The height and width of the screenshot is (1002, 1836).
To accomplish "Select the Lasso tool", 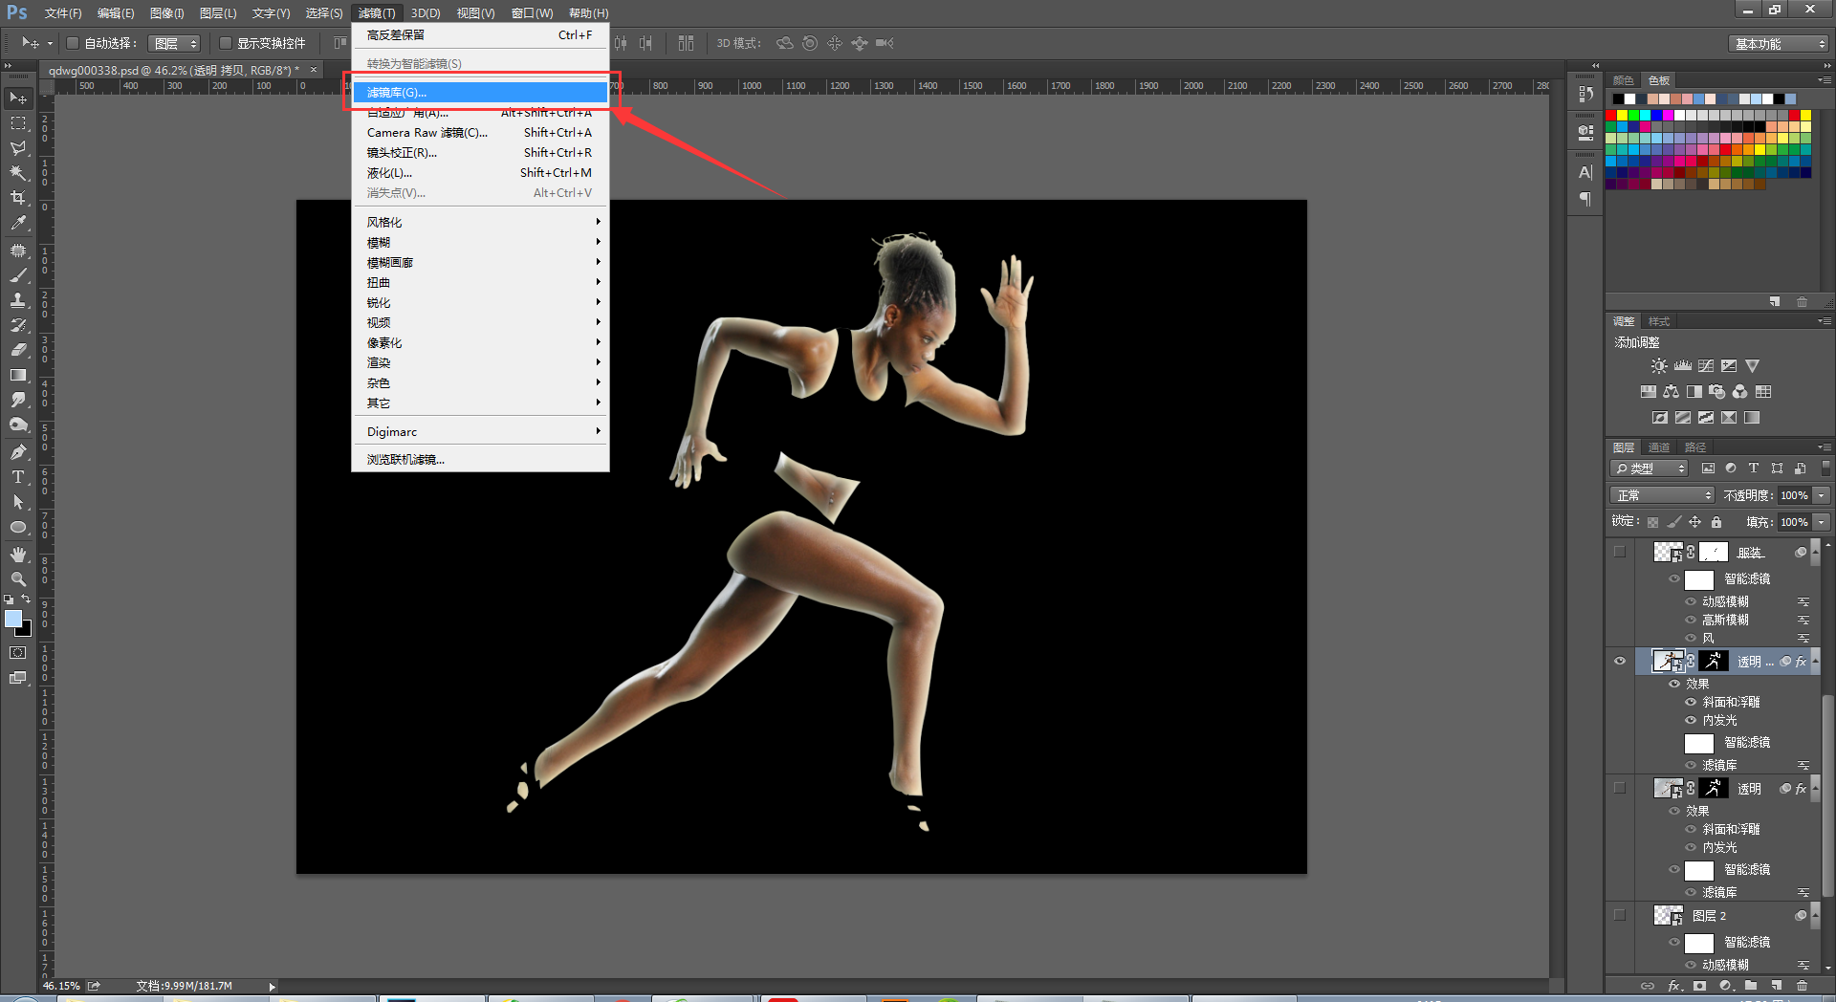I will point(18,148).
